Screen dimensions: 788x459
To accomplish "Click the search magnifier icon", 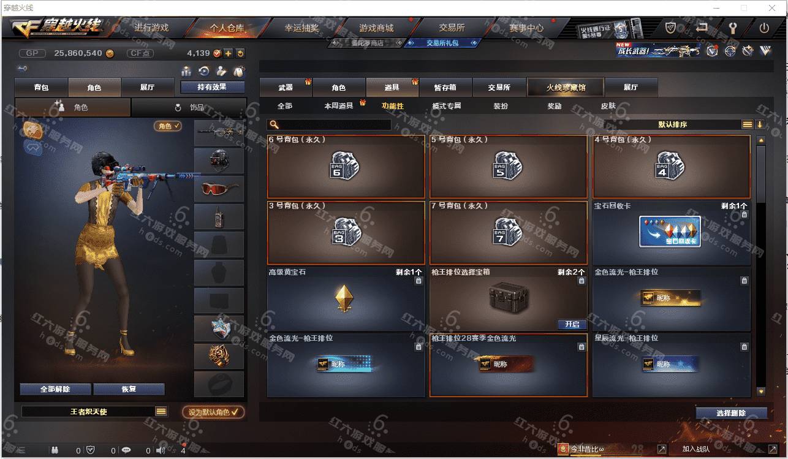I will point(274,125).
